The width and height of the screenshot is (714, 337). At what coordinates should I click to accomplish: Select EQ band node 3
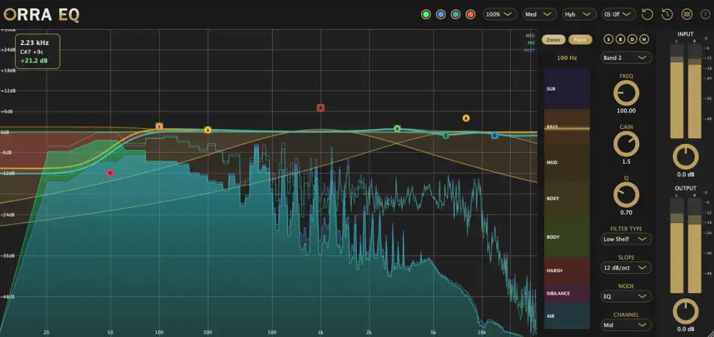[208, 130]
